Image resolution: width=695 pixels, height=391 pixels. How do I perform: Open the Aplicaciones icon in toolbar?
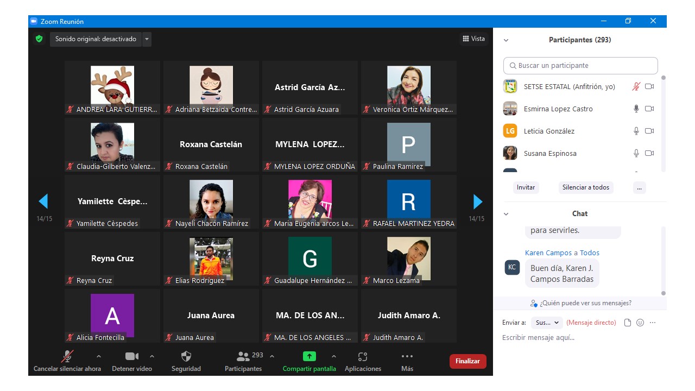(363, 357)
